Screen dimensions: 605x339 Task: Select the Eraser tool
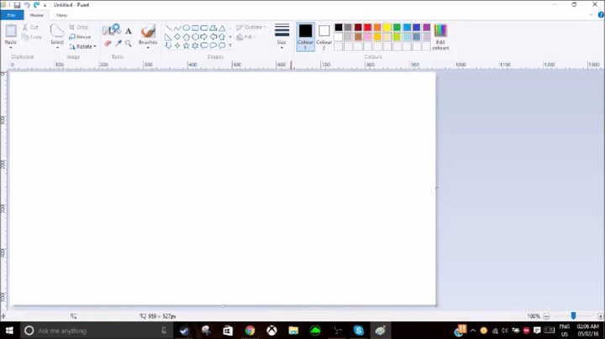tap(108, 43)
